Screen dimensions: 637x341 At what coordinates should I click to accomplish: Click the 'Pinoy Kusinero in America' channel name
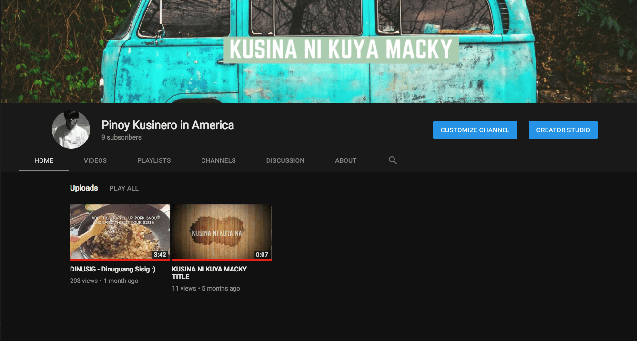(x=168, y=125)
